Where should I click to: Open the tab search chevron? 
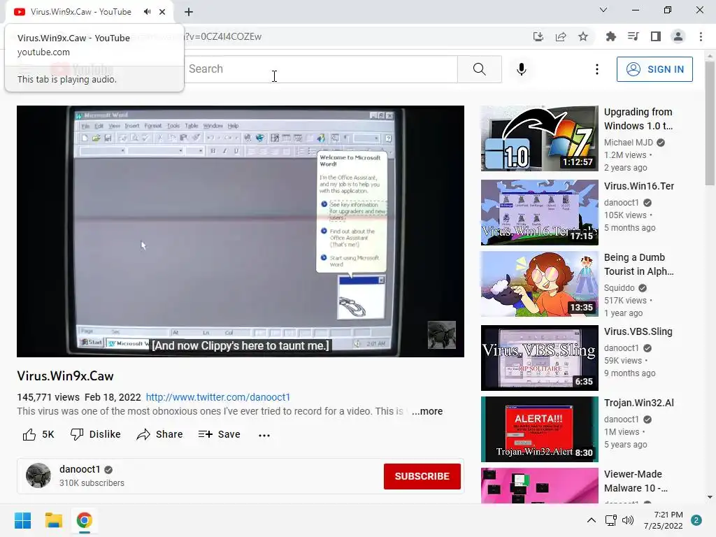603,10
